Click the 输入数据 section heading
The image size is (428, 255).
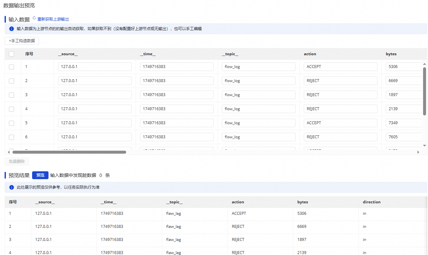pos(19,20)
